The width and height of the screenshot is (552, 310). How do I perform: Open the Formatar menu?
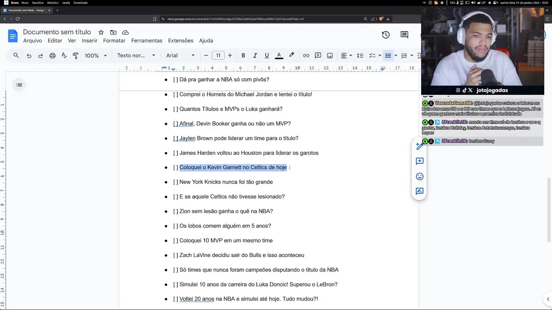pos(114,40)
